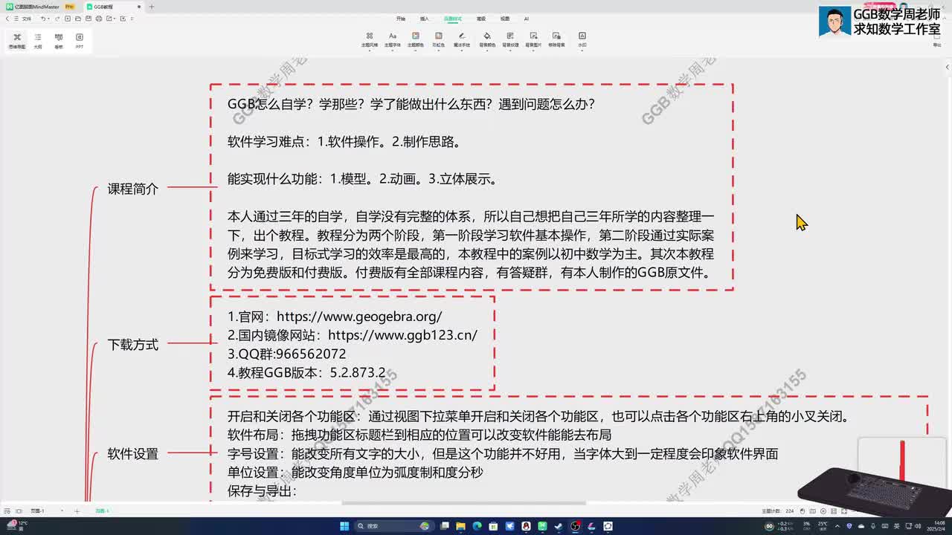
Task: Open the 背景颜色 background color bucket
Action: tap(487, 39)
